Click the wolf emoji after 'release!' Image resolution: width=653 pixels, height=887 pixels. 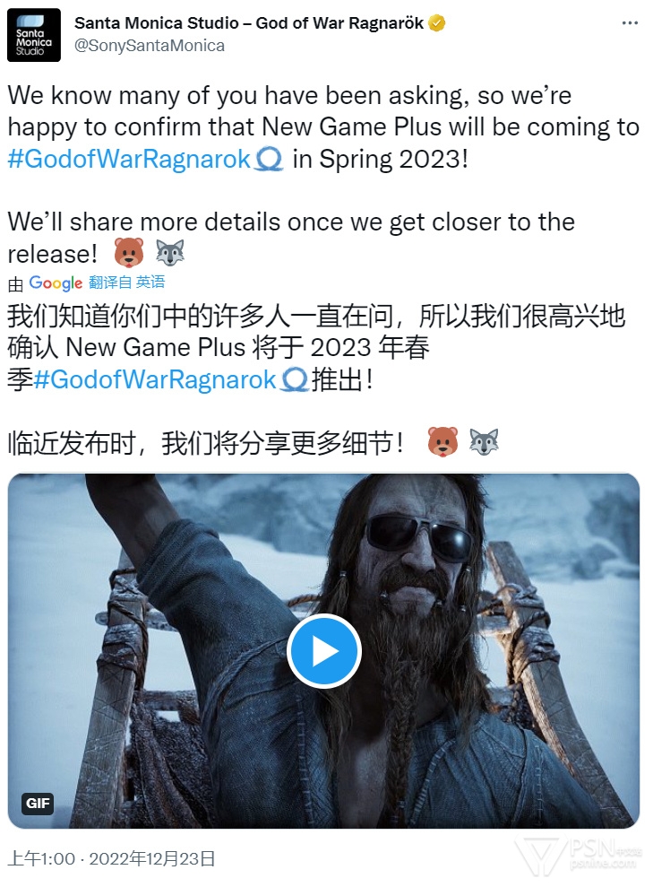point(170,252)
